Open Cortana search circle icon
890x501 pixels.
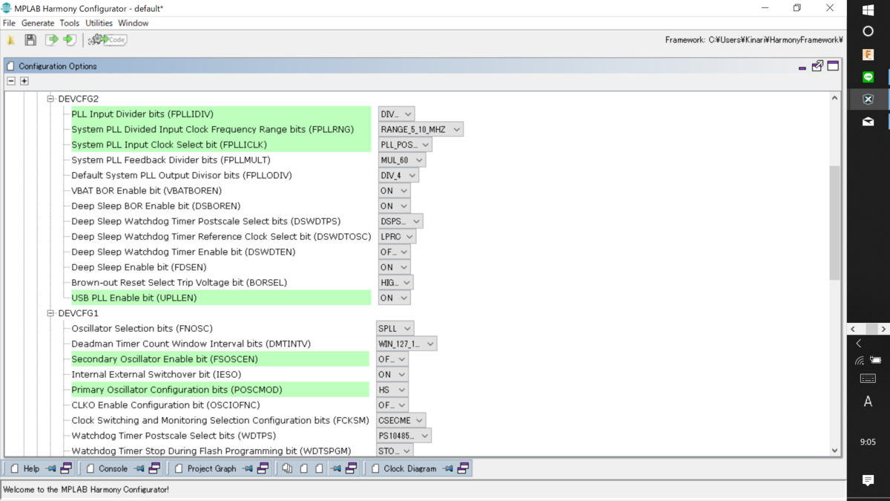868,31
